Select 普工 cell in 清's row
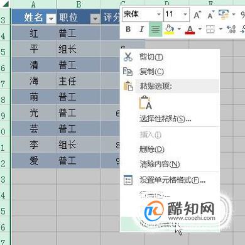 79,65
